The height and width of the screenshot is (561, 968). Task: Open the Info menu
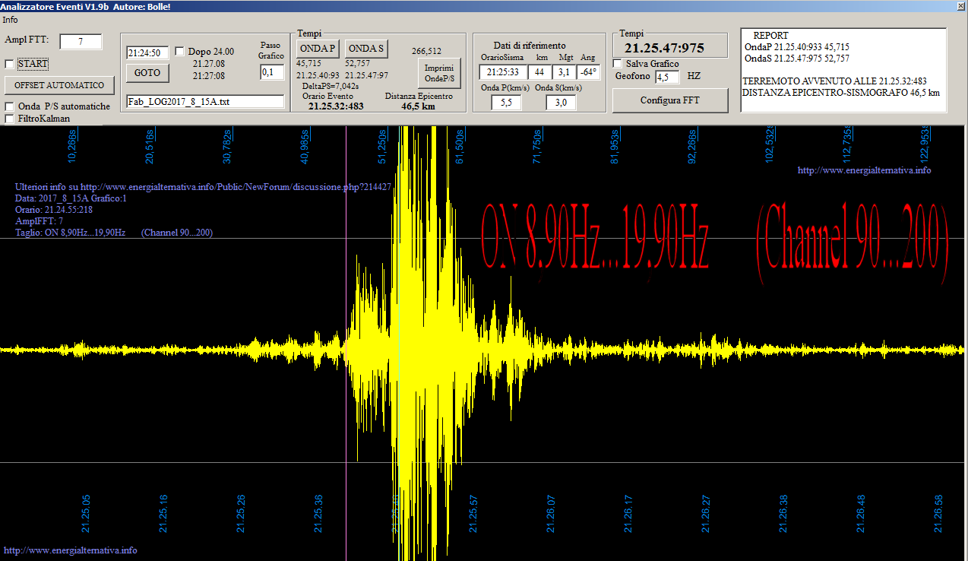point(10,20)
